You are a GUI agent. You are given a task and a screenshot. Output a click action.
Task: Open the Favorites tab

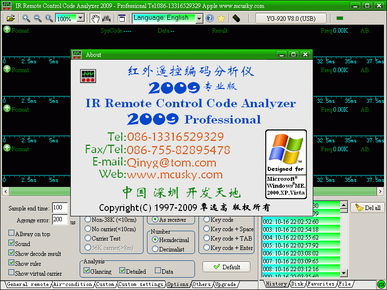(x=321, y=284)
